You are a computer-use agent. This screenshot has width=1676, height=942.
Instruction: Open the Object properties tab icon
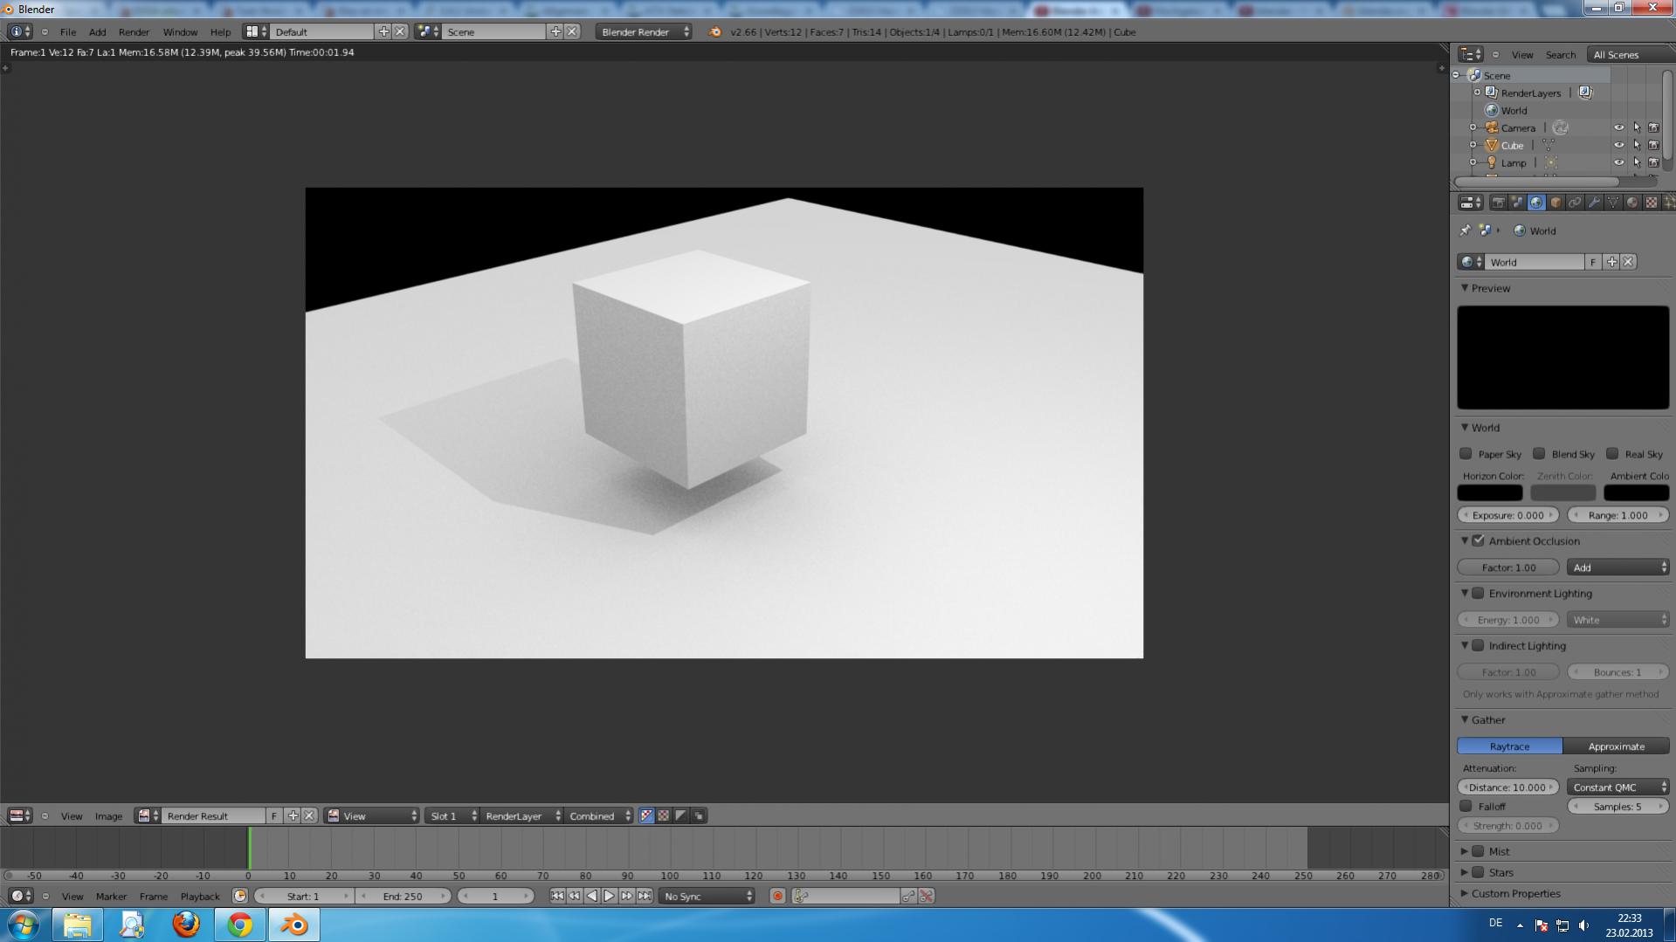pos(1555,203)
